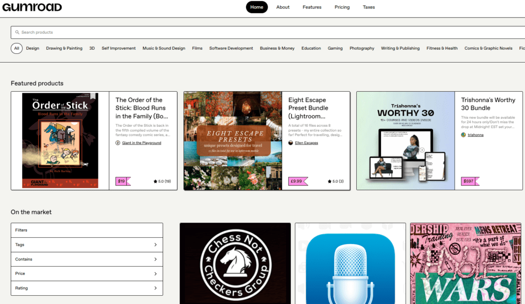
Task: Click Eight Escape Presets collage image
Action: pyautogui.click(x=233, y=140)
